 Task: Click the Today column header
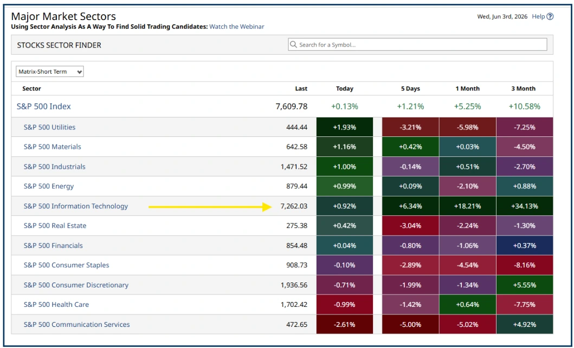(345, 88)
